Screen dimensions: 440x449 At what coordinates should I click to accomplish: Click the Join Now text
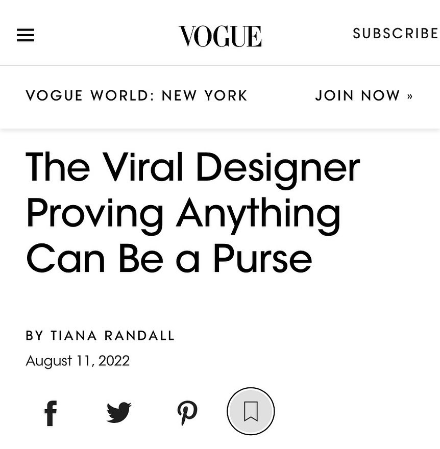357,96
